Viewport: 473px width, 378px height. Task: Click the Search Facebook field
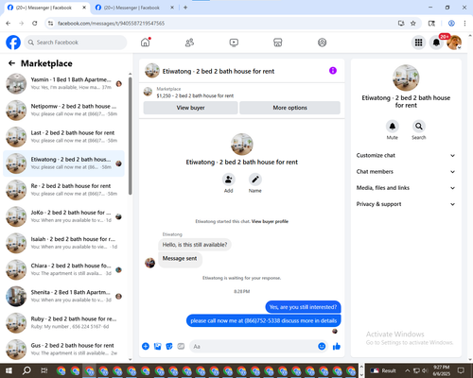tap(76, 43)
